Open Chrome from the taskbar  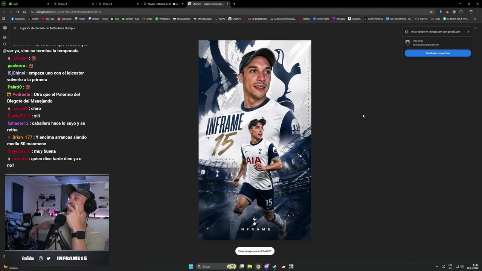[258, 266]
